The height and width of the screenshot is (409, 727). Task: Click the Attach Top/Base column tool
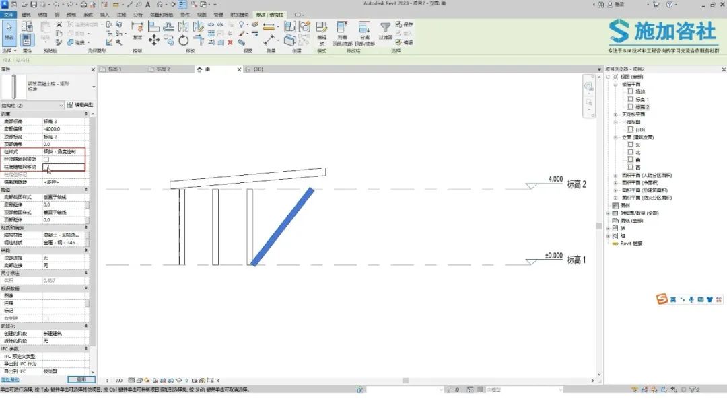coord(343,32)
